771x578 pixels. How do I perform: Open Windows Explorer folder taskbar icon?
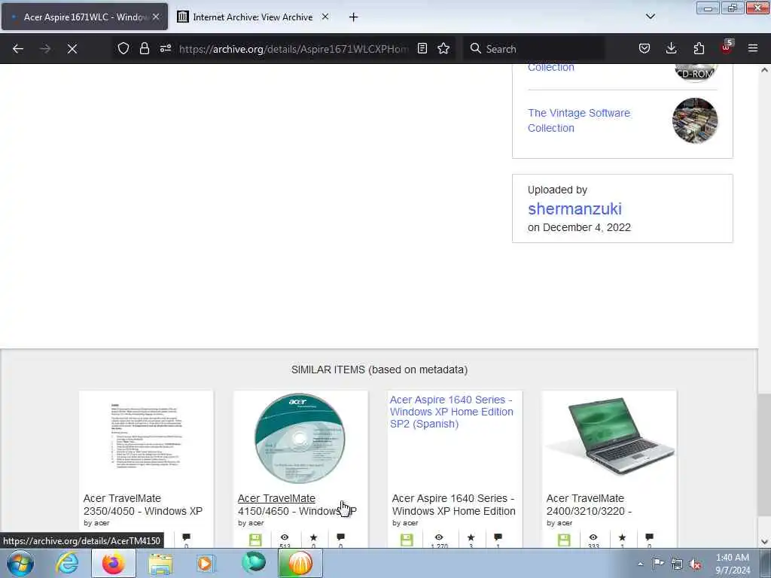click(x=160, y=563)
